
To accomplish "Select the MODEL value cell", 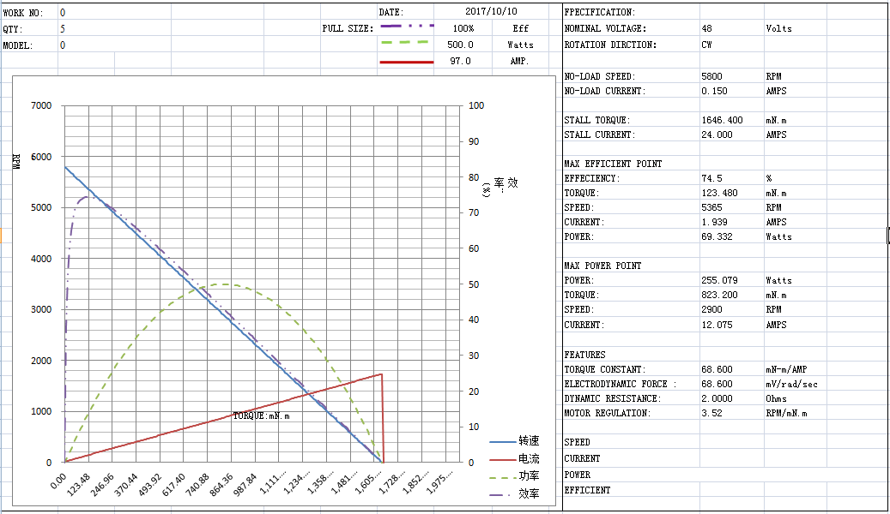I will (63, 45).
